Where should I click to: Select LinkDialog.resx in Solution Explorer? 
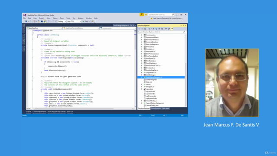[x=151, y=80]
